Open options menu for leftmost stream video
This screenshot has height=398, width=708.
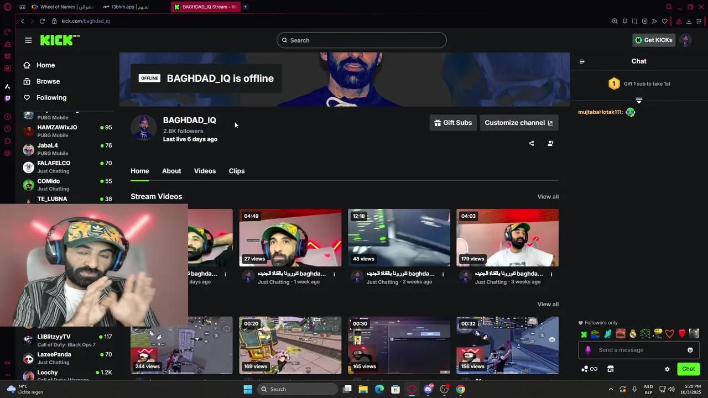(x=225, y=274)
